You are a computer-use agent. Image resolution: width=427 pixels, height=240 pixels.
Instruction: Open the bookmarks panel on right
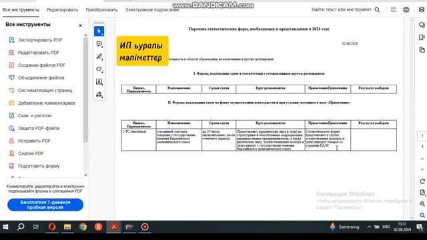[422, 37]
